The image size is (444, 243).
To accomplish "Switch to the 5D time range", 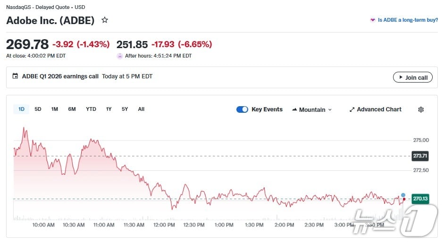I will pos(38,109).
